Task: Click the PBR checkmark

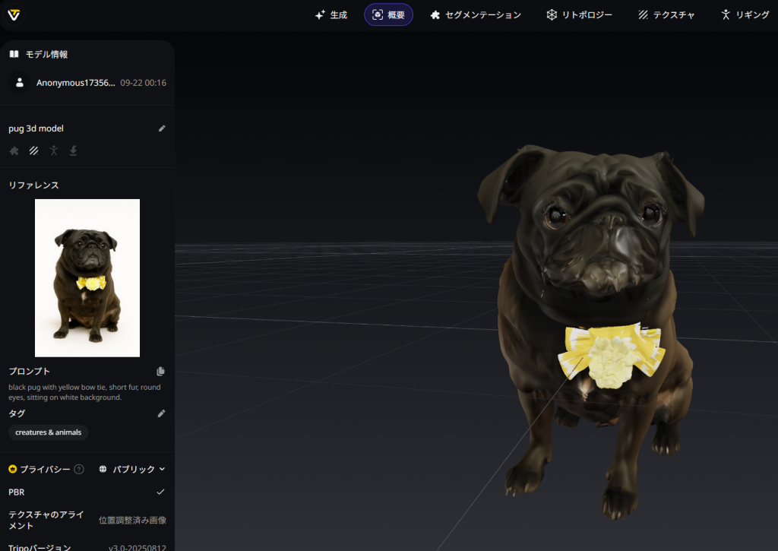Action: click(x=160, y=492)
